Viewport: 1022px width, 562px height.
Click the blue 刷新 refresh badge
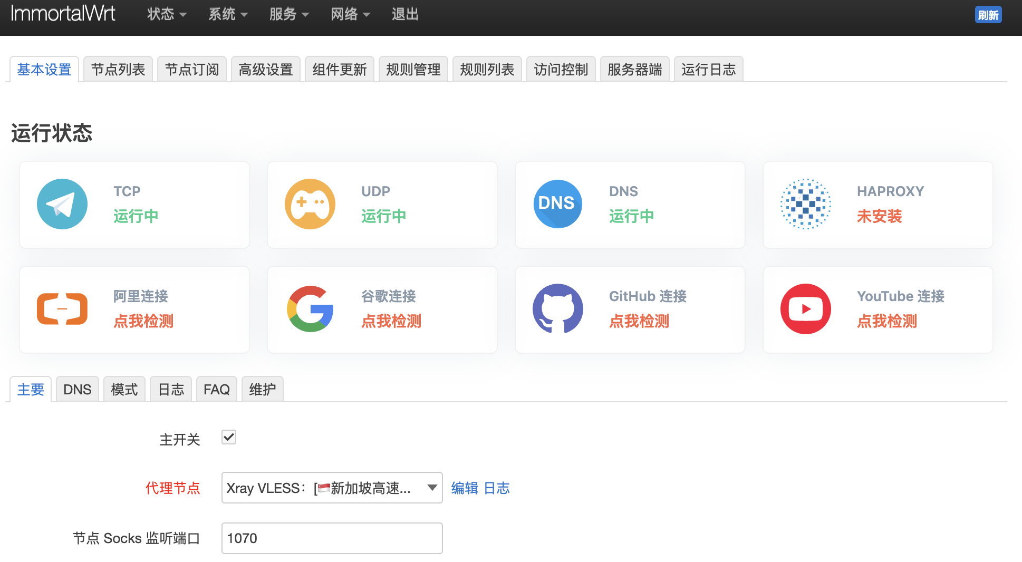coord(988,15)
